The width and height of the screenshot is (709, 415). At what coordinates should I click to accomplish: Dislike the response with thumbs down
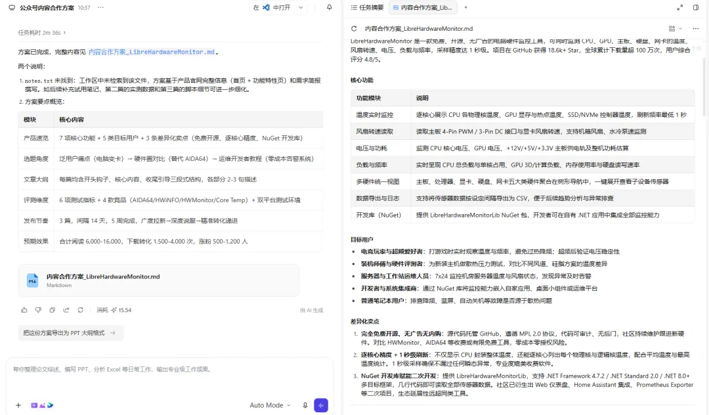tap(39, 310)
